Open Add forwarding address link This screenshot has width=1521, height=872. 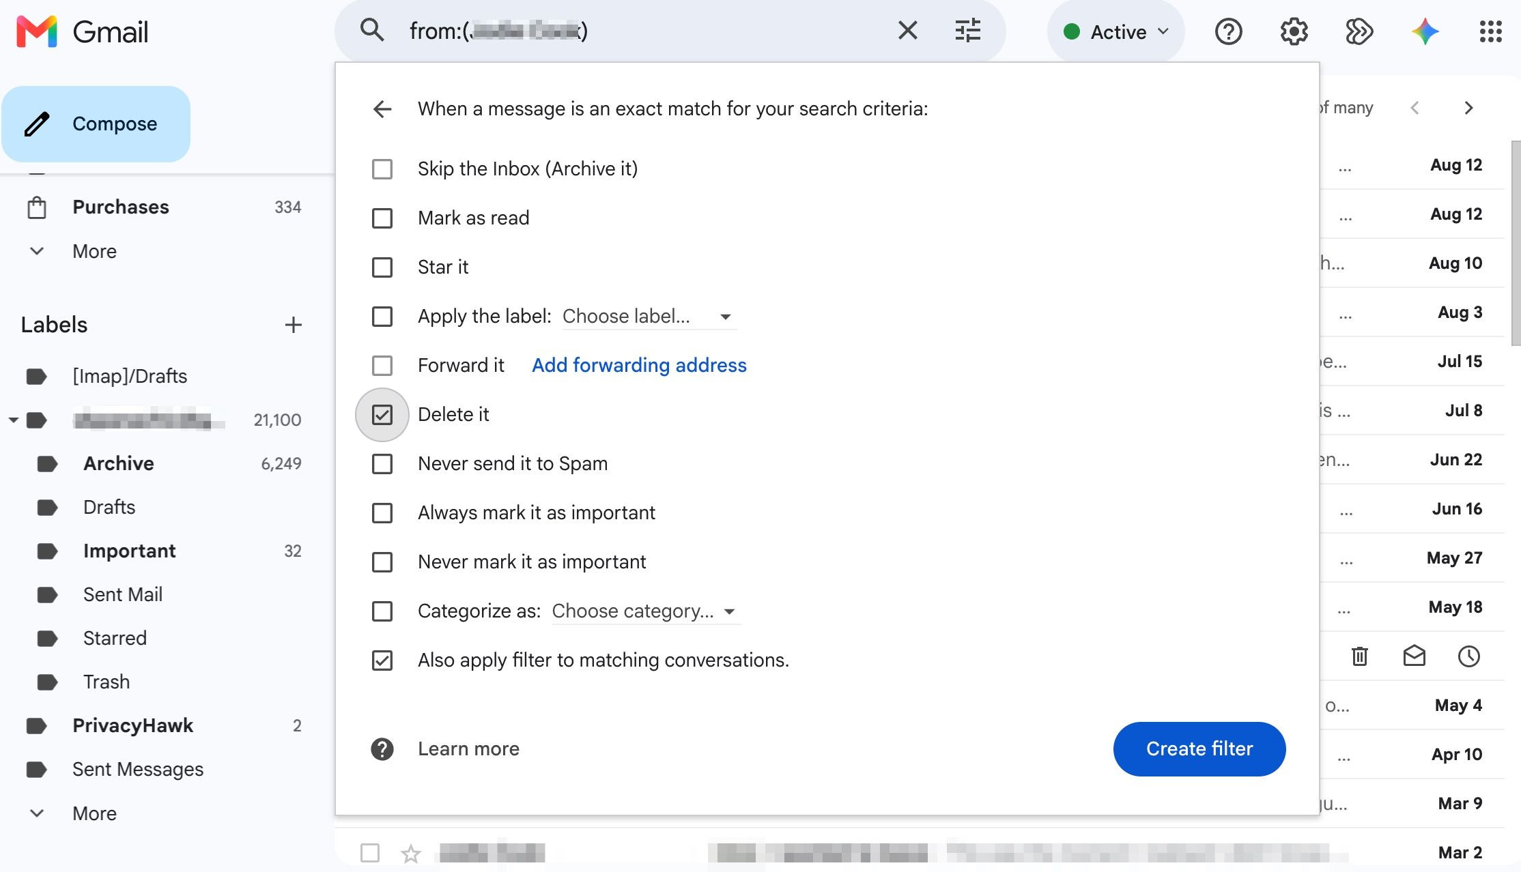point(639,365)
